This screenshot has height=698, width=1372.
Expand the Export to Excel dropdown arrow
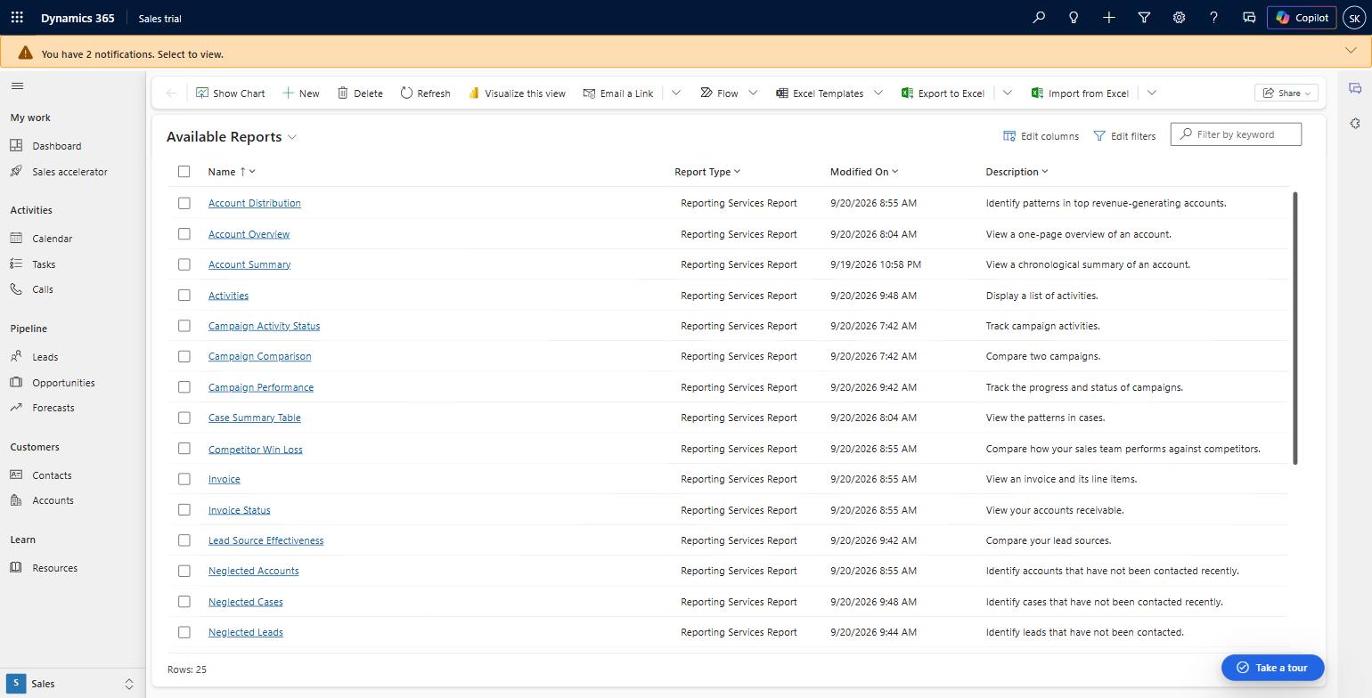point(1008,93)
